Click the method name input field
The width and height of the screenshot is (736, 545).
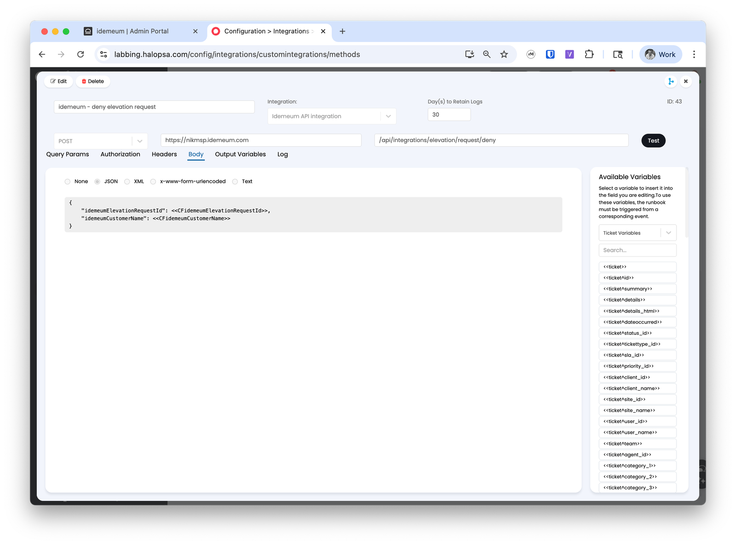coord(154,107)
